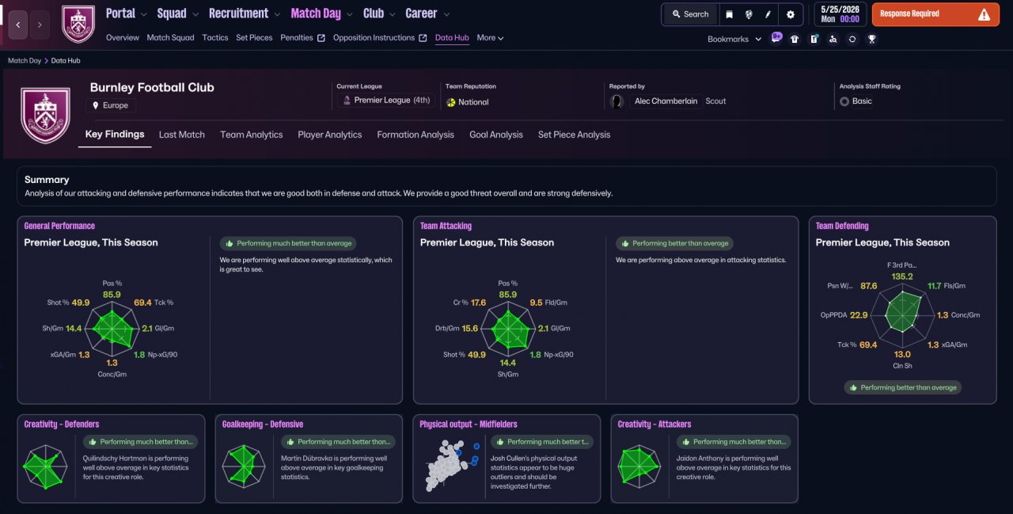Switch to the Player Analytics tab
Viewport: 1013px width, 514px height.
330,135
